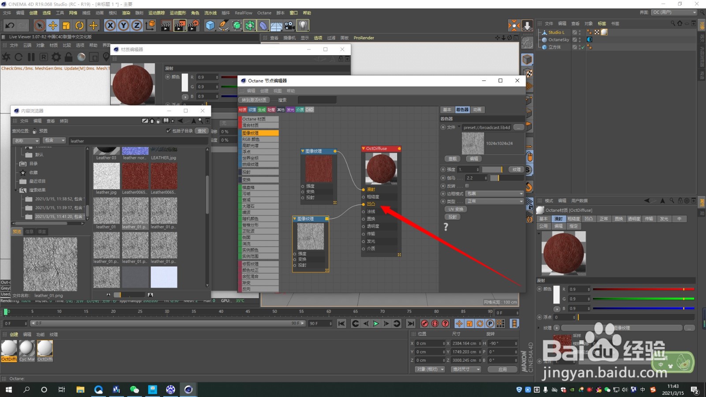Toggle Studio L visibility dots in object manager
This screenshot has width=706, height=397.
[x=580, y=32]
